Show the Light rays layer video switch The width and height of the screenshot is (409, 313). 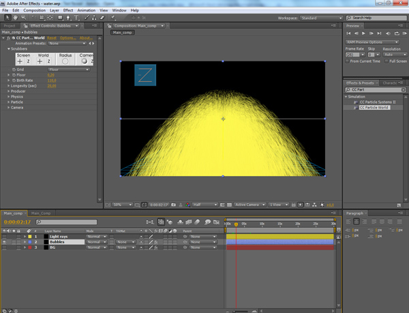coord(4,237)
